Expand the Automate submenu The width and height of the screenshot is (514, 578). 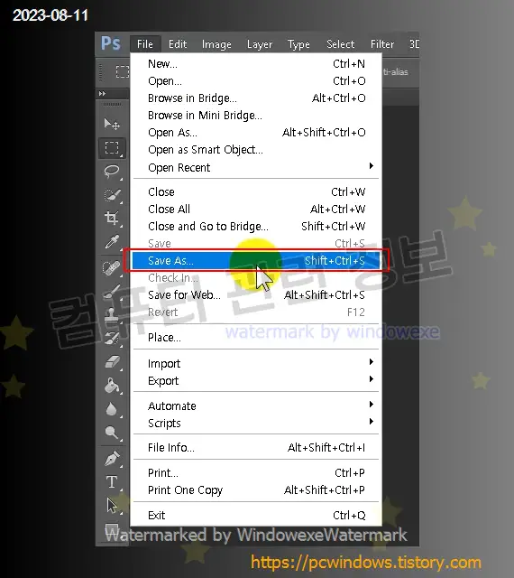[256, 406]
